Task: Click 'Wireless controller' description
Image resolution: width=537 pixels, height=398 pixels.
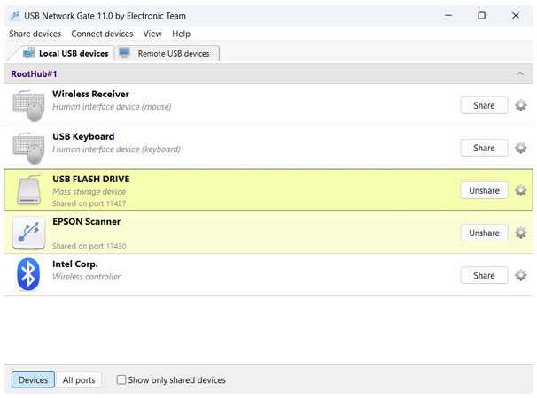Action: (x=86, y=277)
